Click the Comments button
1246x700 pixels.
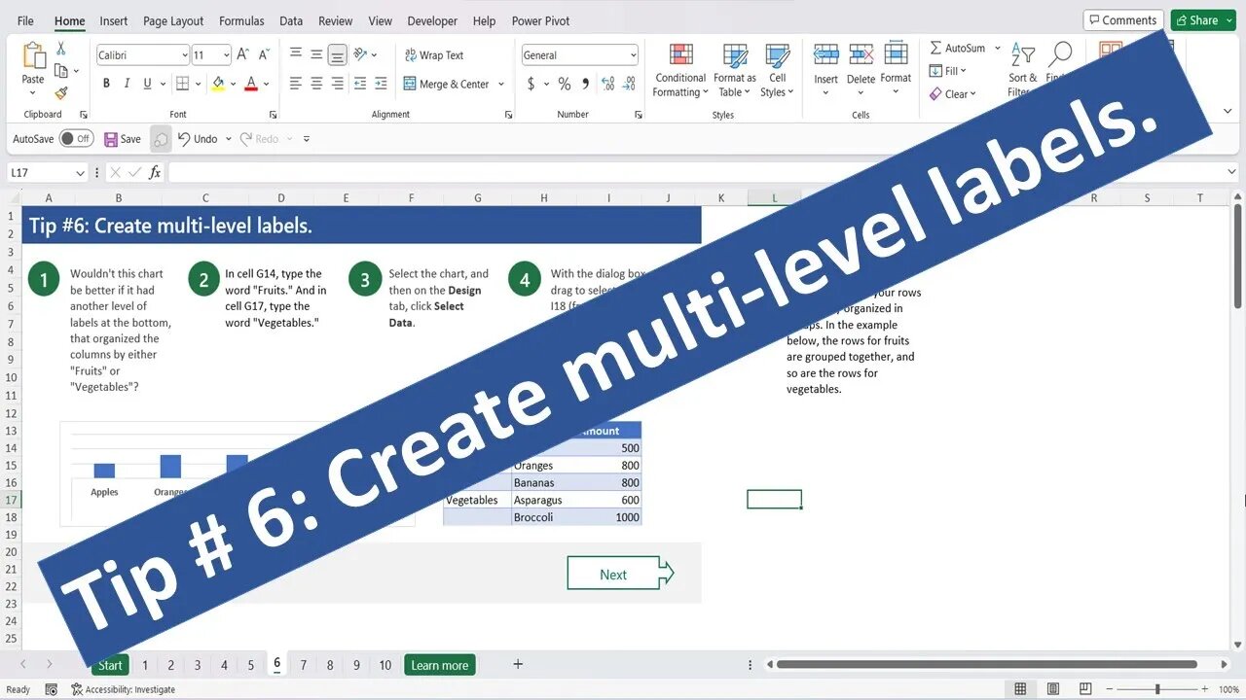pos(1123,20)
